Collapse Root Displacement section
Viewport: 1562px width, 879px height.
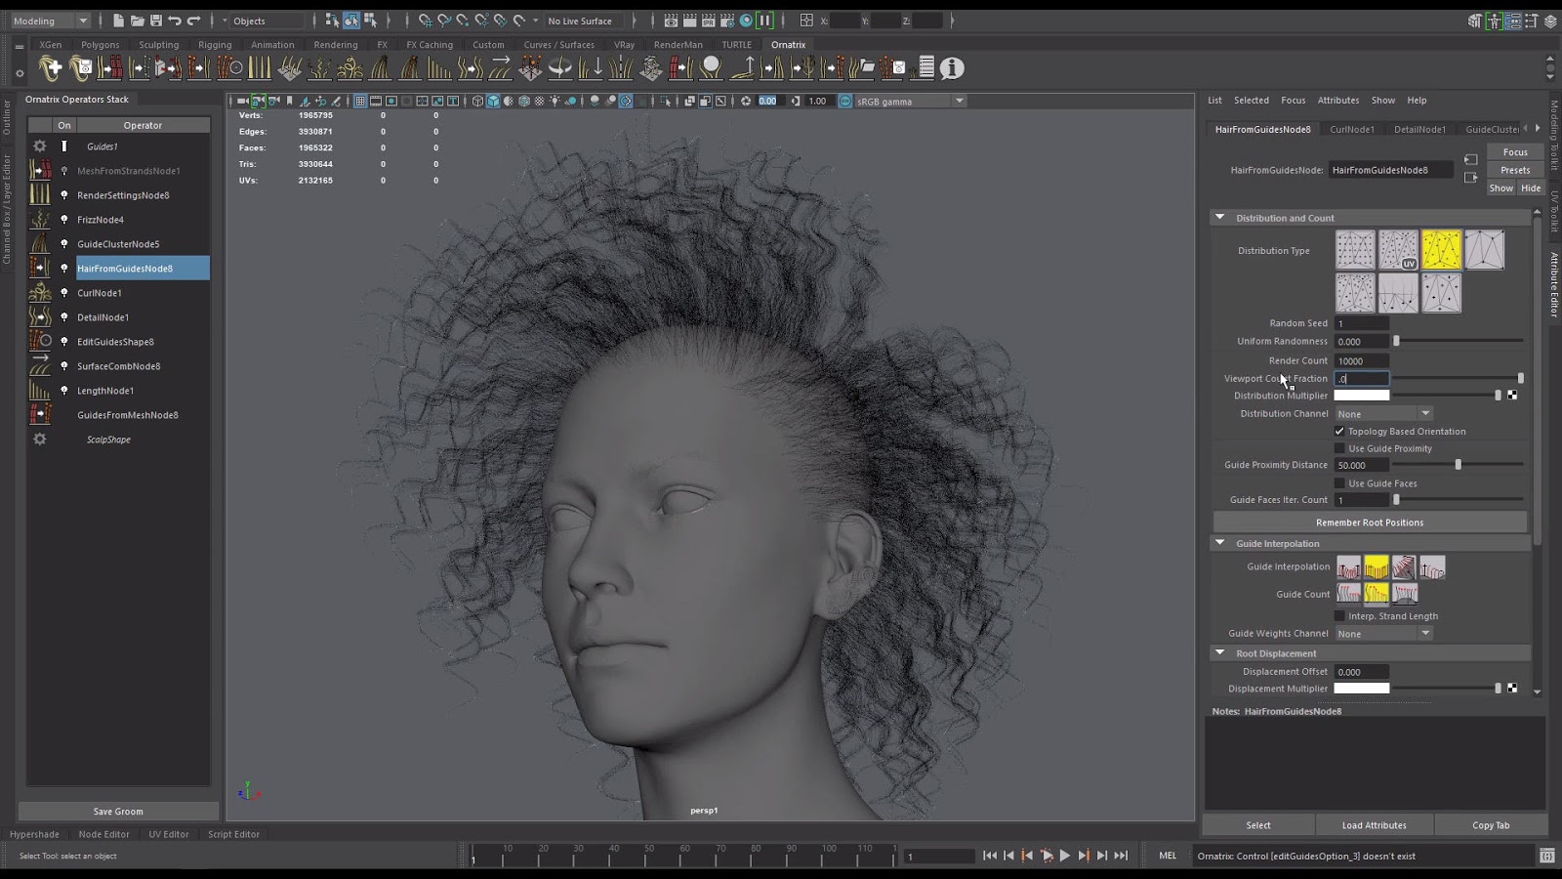[1219, 652]
